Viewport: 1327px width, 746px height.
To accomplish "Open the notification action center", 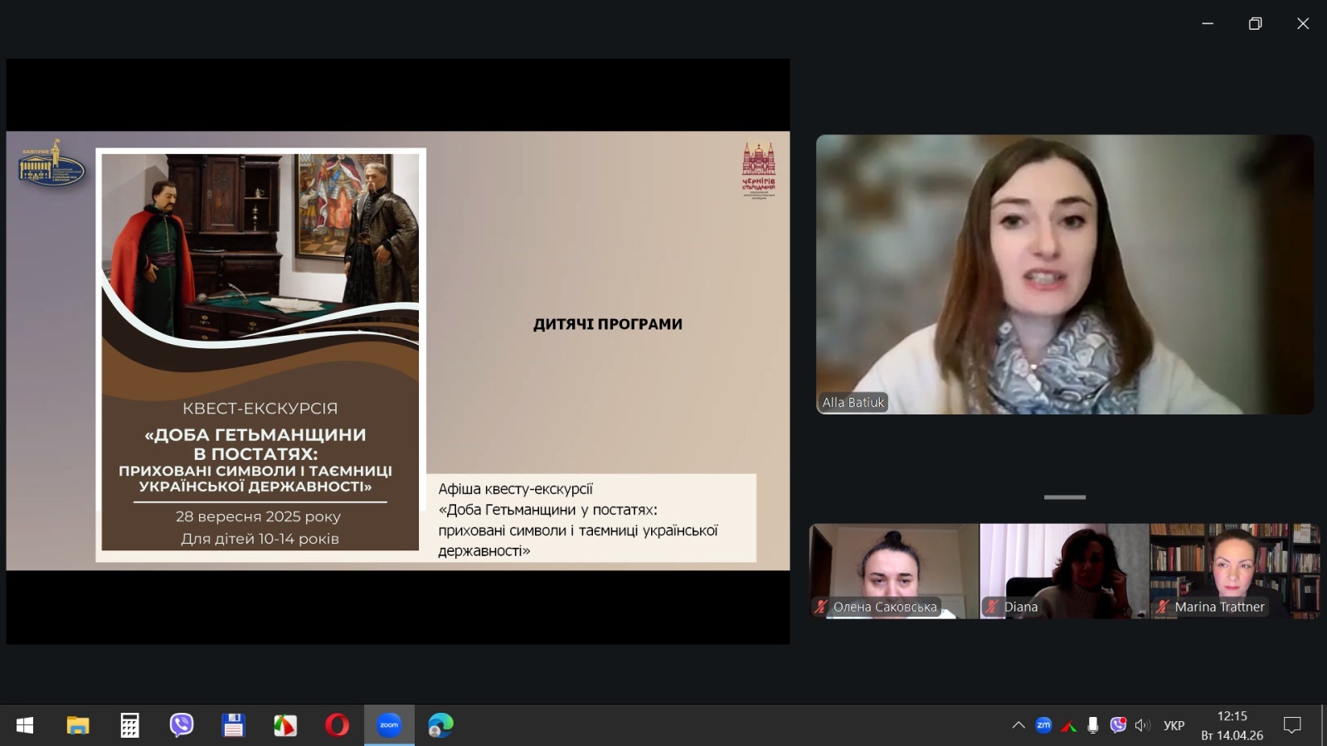I will point(1291,725).
